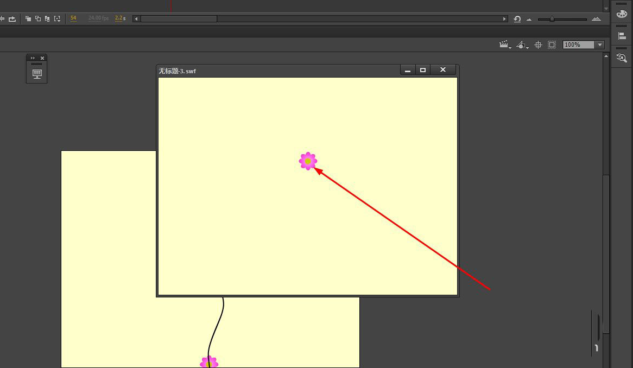633x368 pixels.
Task: Expand the stage zoom percentage dropdown
Action: point(600,45)
